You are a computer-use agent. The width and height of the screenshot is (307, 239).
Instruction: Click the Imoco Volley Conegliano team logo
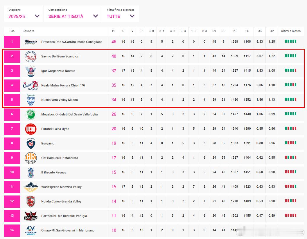tap(30, 42)
